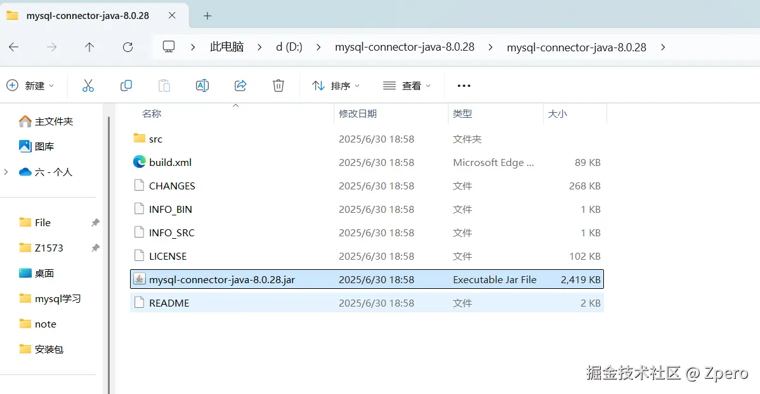
Task: Click the Paste clipboard icon
Action: [164, 86]
